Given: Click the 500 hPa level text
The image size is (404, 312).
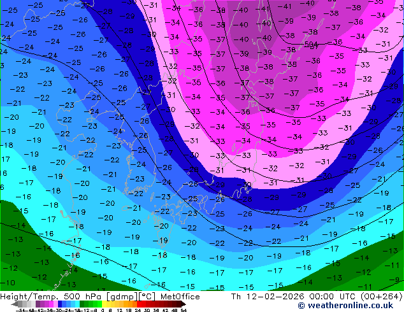Looking at the screenshot, I should [83, 297].
